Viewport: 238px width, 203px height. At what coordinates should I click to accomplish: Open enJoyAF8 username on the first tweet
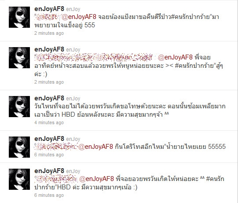[x=49, y=9]
